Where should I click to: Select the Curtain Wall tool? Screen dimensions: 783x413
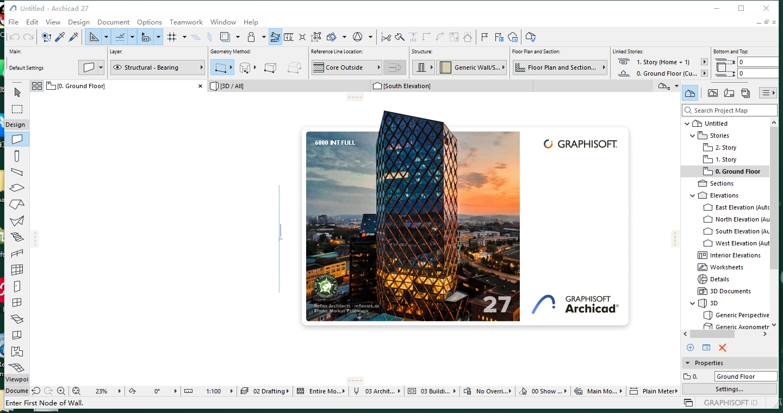[x=17, y=270]
